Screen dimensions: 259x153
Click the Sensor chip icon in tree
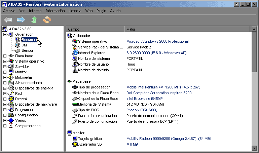(17, 50)
